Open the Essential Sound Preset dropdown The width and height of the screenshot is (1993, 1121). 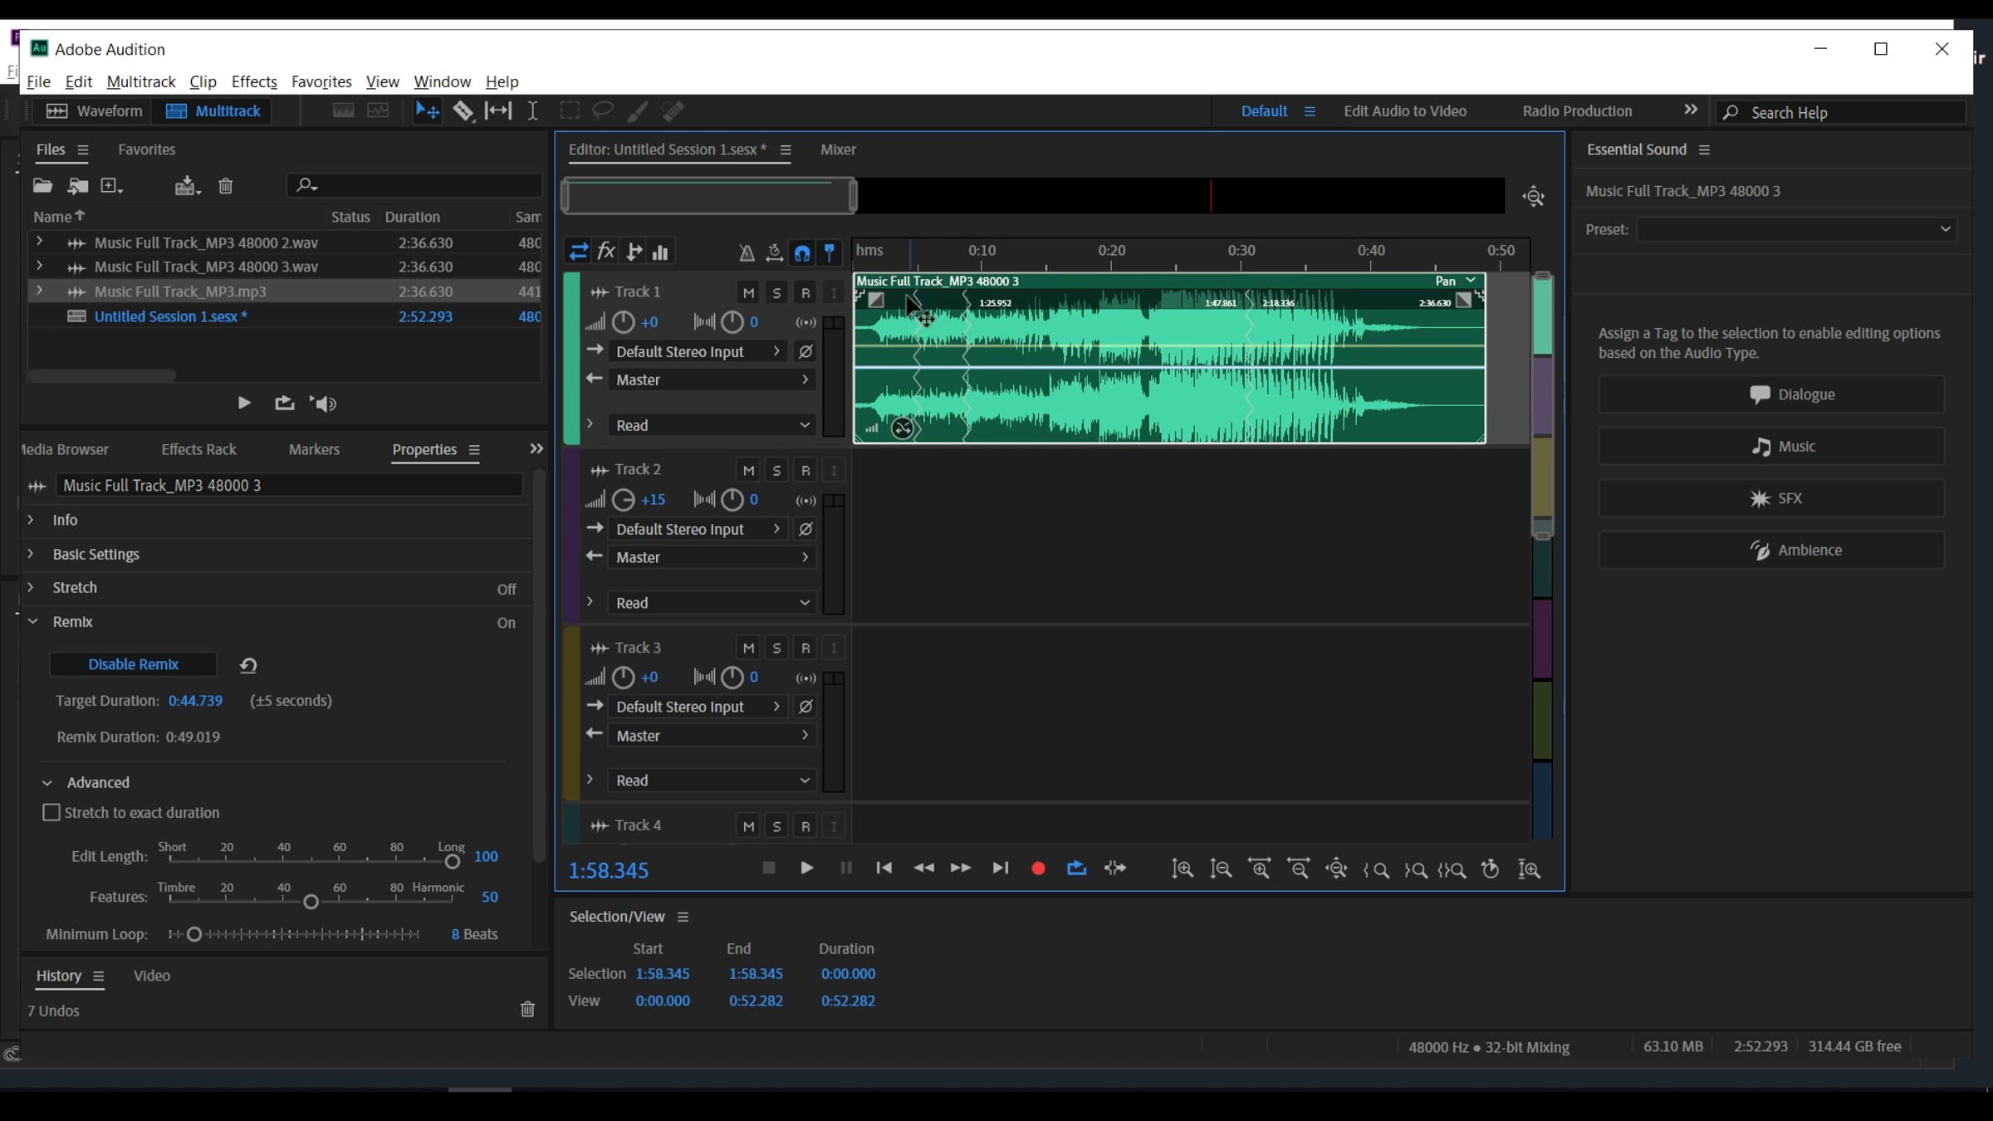(x=1796, y=229)
